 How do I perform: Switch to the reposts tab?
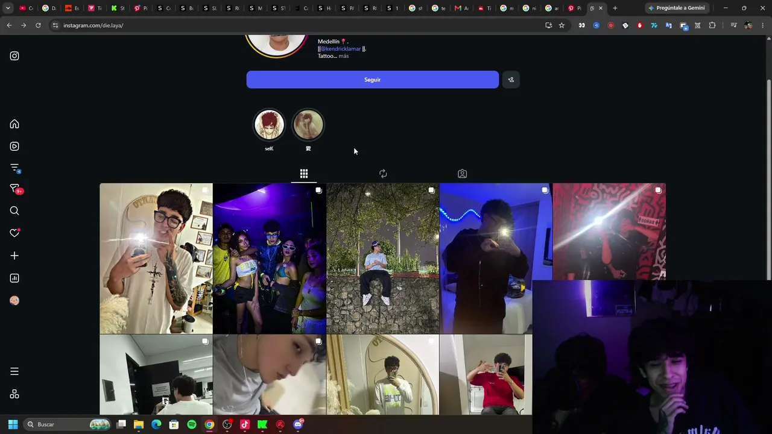[383, 174]
